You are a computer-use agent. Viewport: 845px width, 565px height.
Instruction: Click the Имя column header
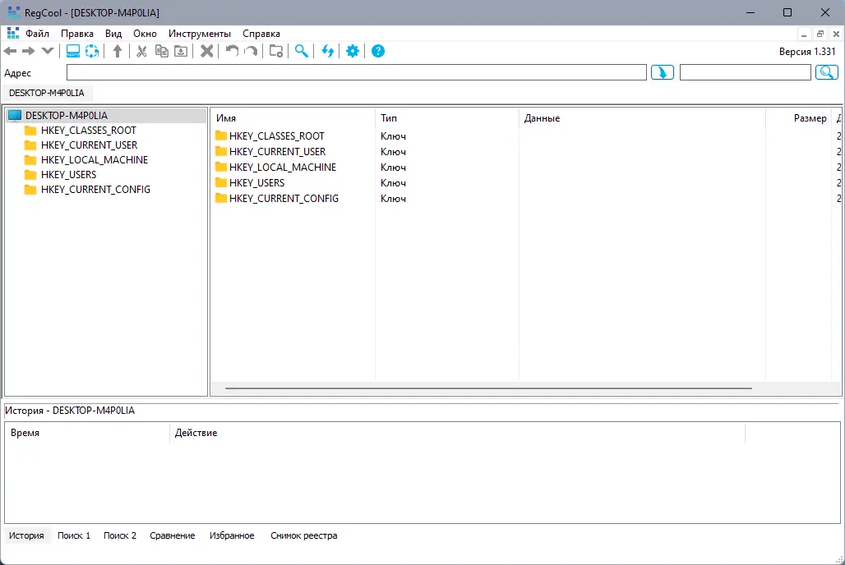[293, 118]
